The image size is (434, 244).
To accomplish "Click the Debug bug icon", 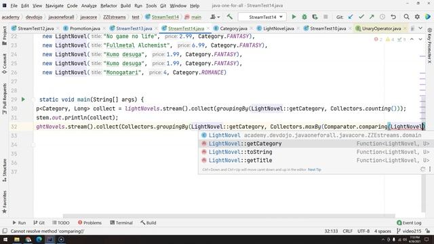I will pos(304,17).
